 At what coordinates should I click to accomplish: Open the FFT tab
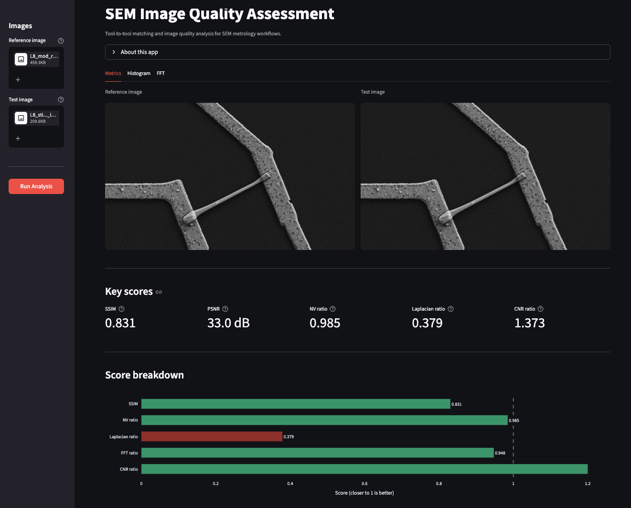coord(160,73)
